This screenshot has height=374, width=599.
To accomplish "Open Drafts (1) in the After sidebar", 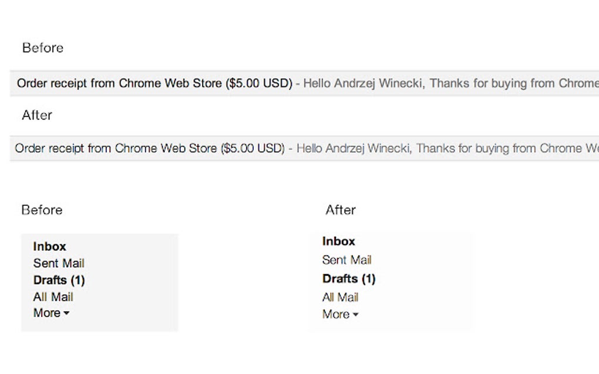I will (349, 278).
